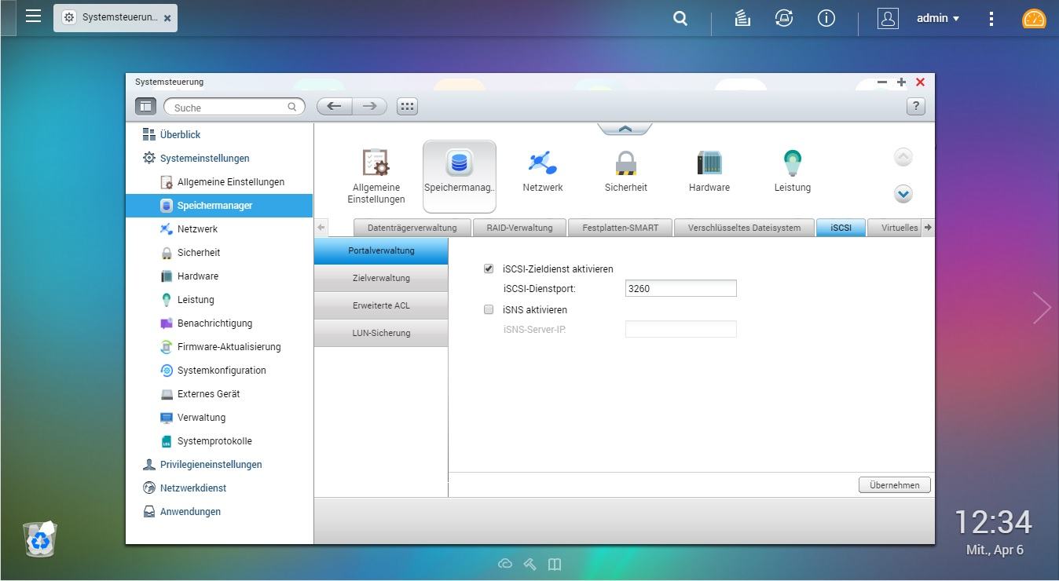Open the Leistung large icon
The height and width of the screenshot is (581, 1059).
(792, 171)
